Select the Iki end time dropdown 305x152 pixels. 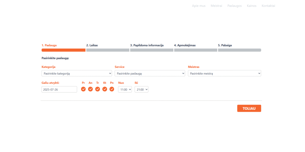[x=141, y=89]
